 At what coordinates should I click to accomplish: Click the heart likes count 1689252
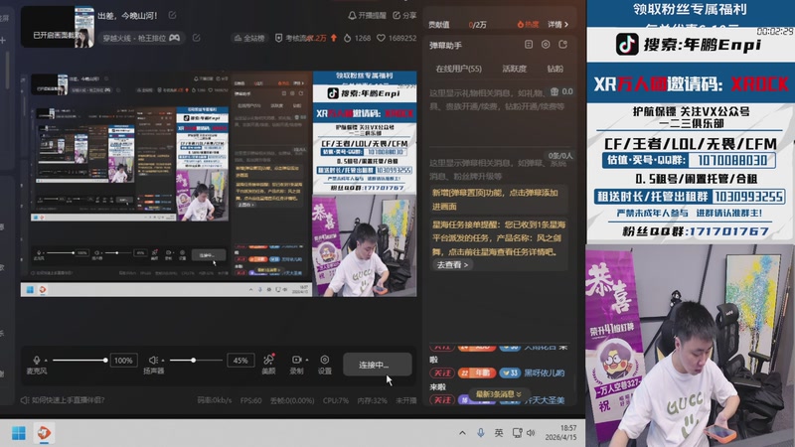pyautogui.click(x=397, y=38)
